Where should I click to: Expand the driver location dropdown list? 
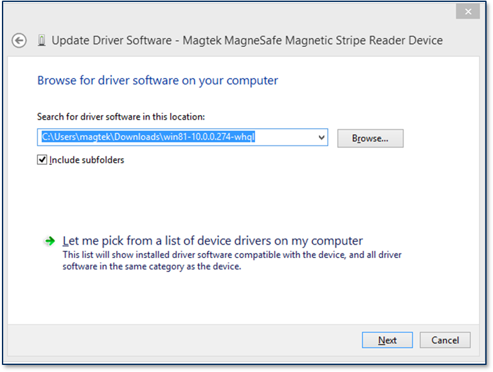click(321, 138)
